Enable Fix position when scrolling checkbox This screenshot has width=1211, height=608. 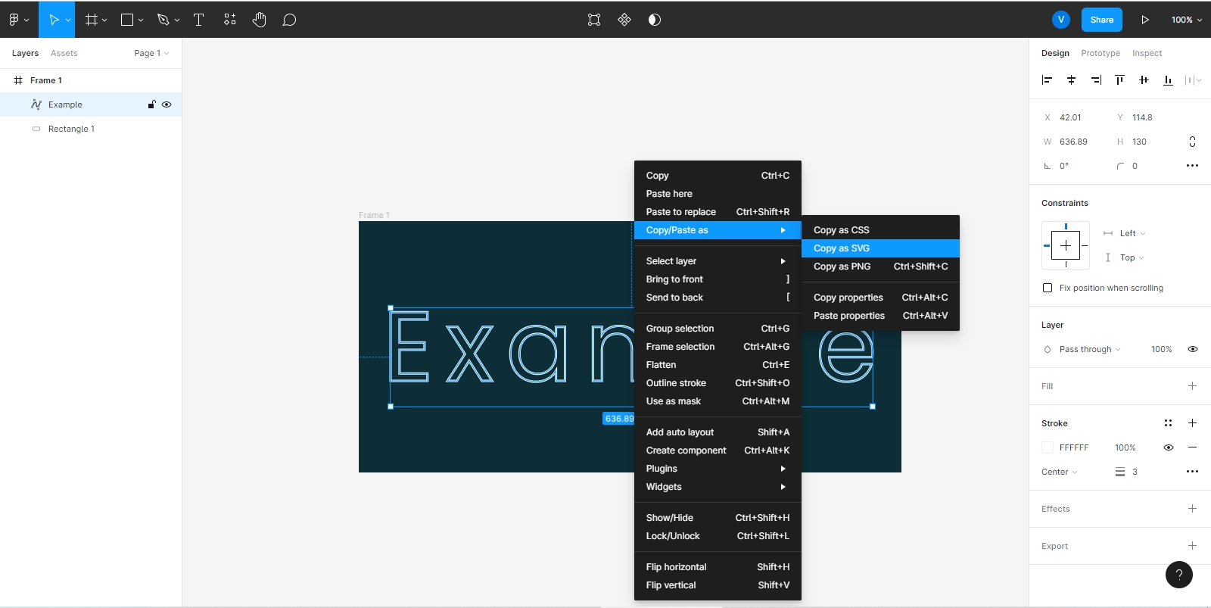click(1048, 288)
